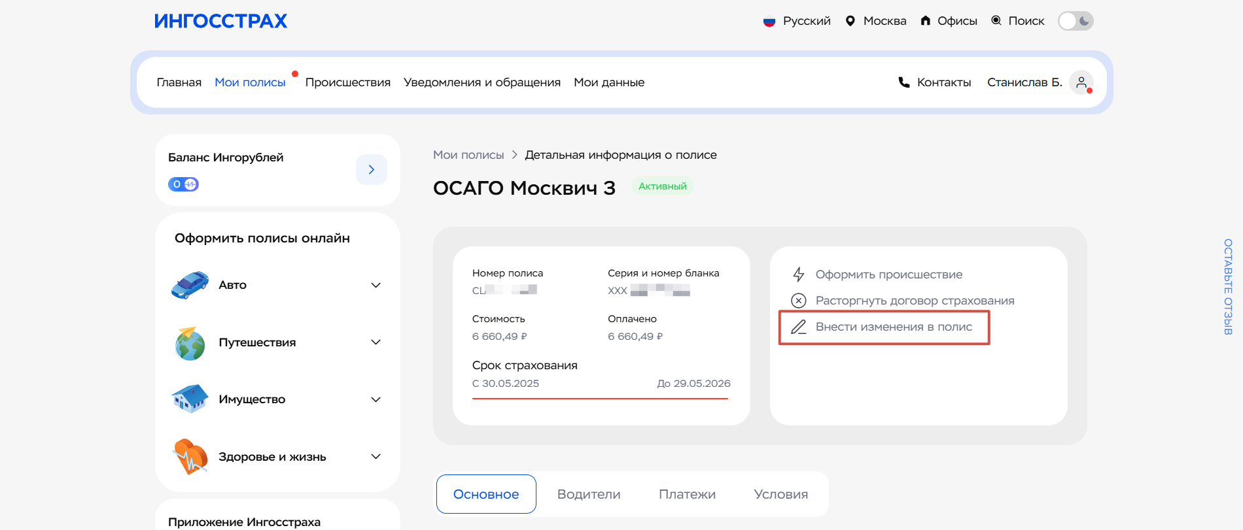
Task: Open the user profile avatar icon
Action: point(1081,82)
